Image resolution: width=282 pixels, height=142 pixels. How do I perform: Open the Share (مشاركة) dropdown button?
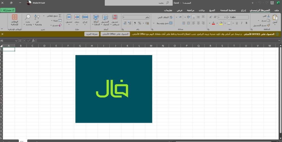8,10
